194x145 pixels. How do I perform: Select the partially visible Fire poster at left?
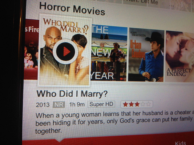pyautogui.click(x=31, y=49)
